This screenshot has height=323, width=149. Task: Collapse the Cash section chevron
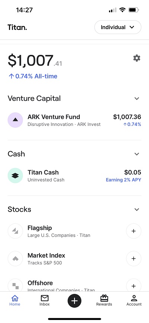point(137,154)
